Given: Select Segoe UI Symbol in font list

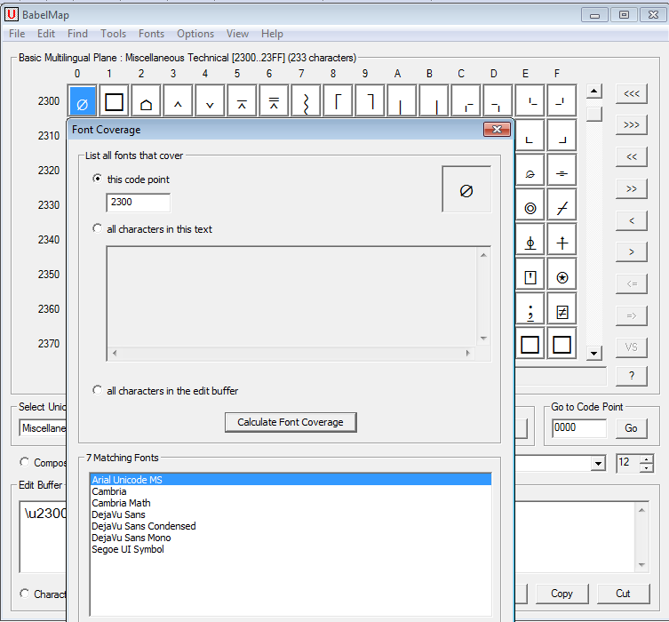Looking at the screenshot, I should point(291,549).
